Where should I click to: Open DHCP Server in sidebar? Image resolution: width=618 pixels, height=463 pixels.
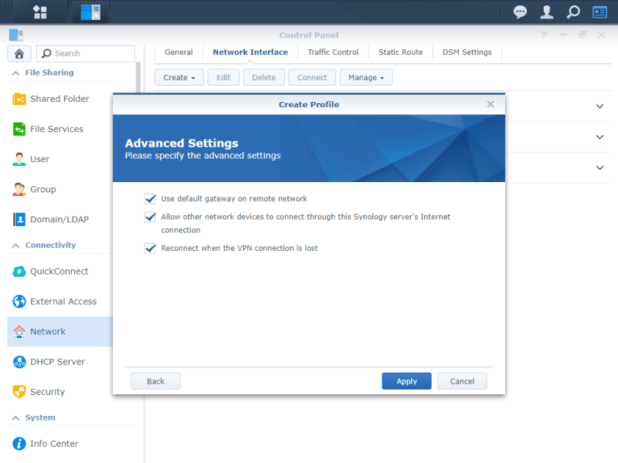tap(57, 362)
